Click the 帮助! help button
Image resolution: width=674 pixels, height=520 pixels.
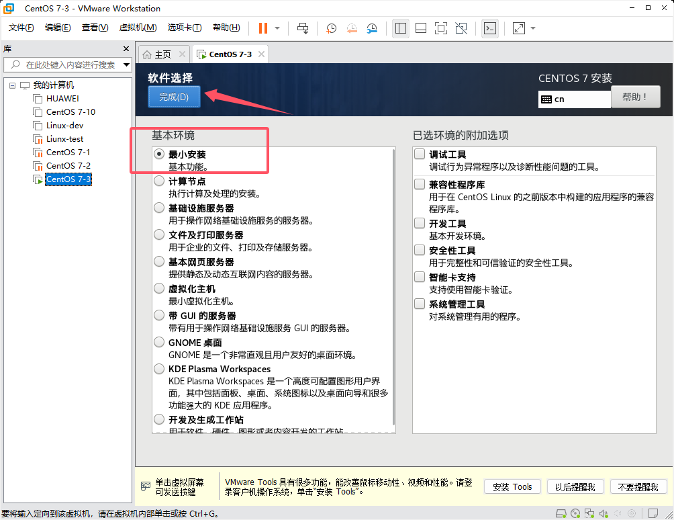pyautogui.click(x=635, y=97)
